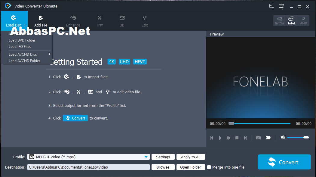Toggle Intel hardware acceleration
Image resolution: width=316 pixels, height=177 pixels.
coord(291,20)
